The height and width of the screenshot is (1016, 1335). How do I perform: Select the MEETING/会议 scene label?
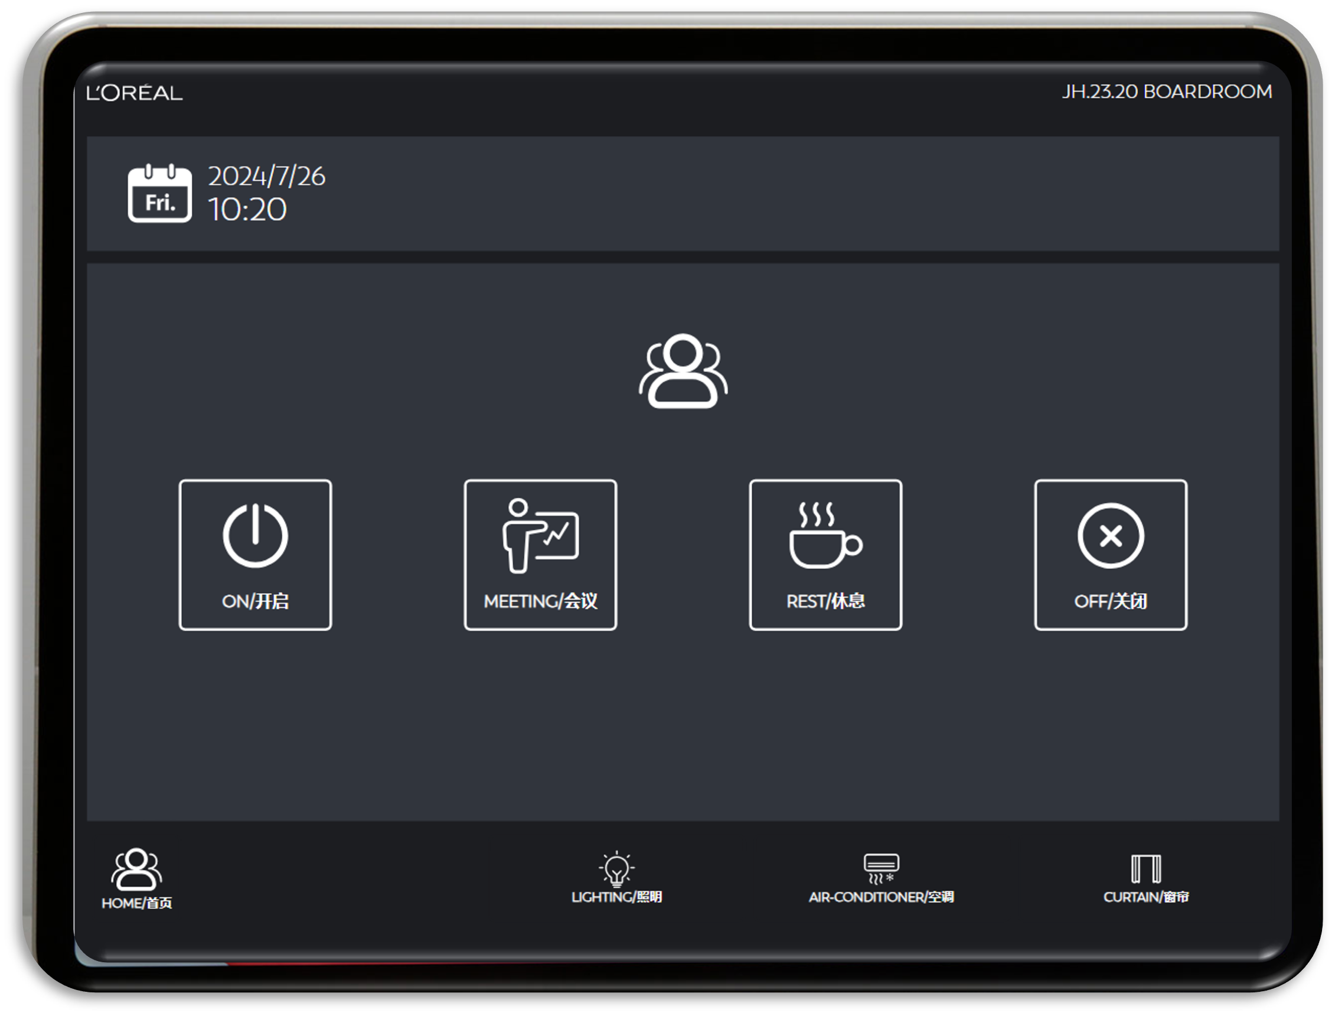[x=540, y=601]
